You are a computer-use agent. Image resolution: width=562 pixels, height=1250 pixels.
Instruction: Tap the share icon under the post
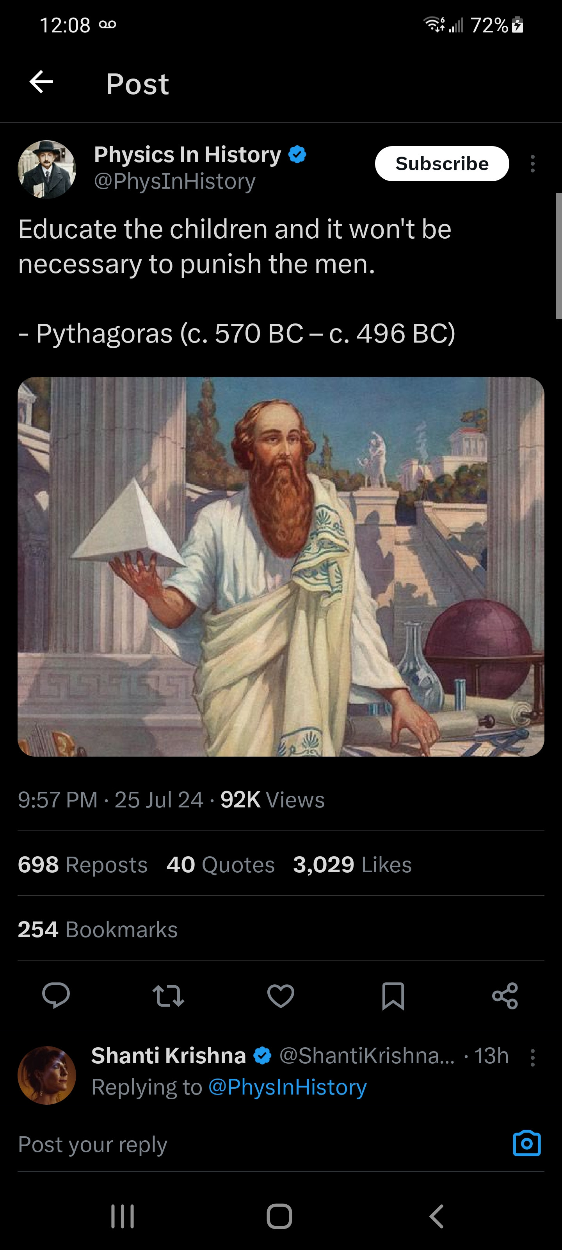pos(505,996)
